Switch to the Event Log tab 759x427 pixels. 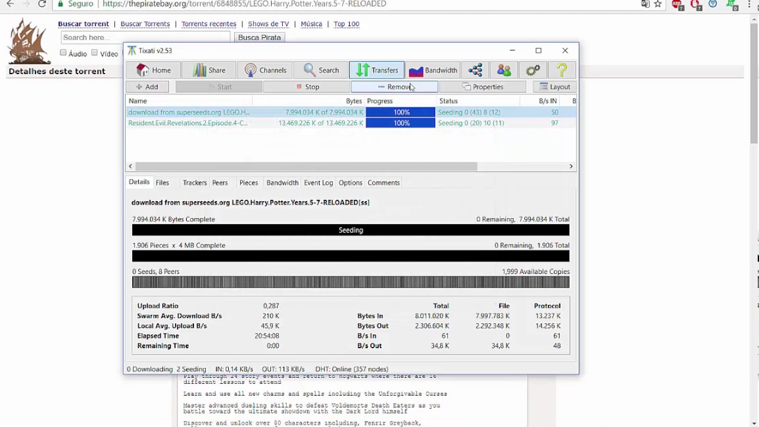pos(318,183)
